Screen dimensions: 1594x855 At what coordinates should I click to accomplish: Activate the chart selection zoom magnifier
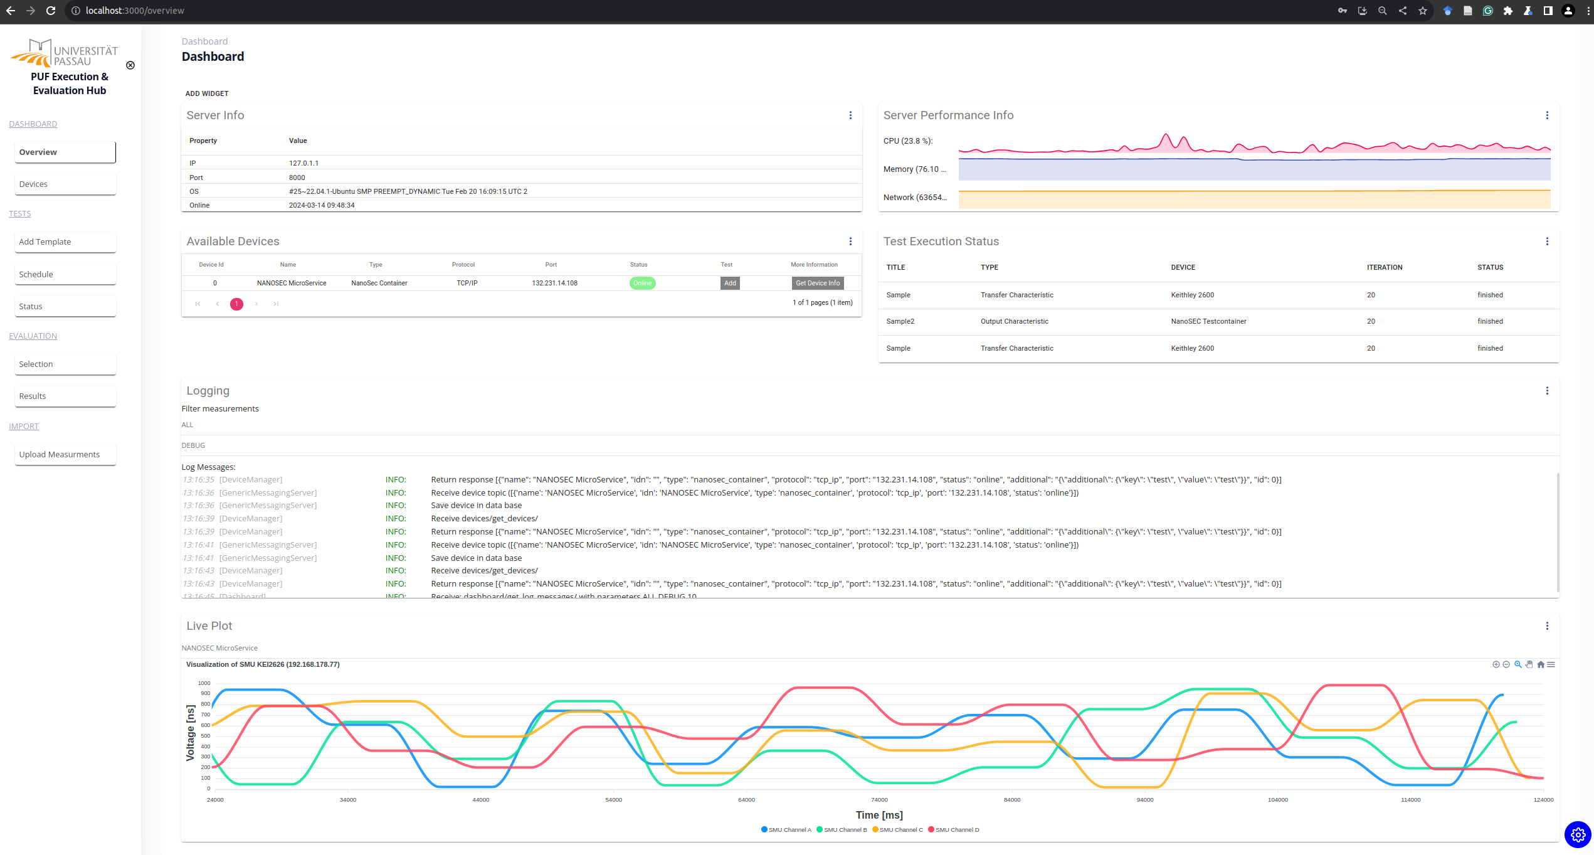[1517, 664]
